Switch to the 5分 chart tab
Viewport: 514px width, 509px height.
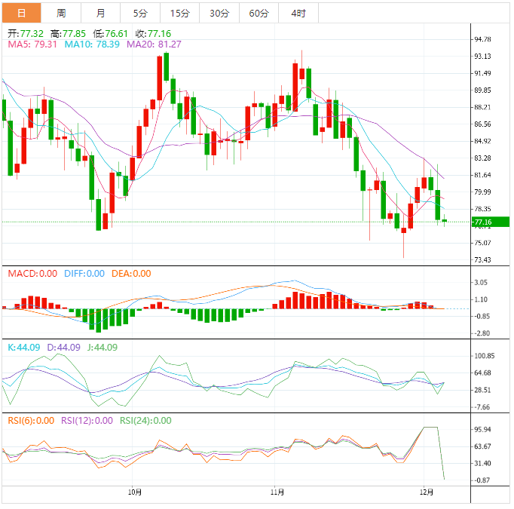point(140,14)
